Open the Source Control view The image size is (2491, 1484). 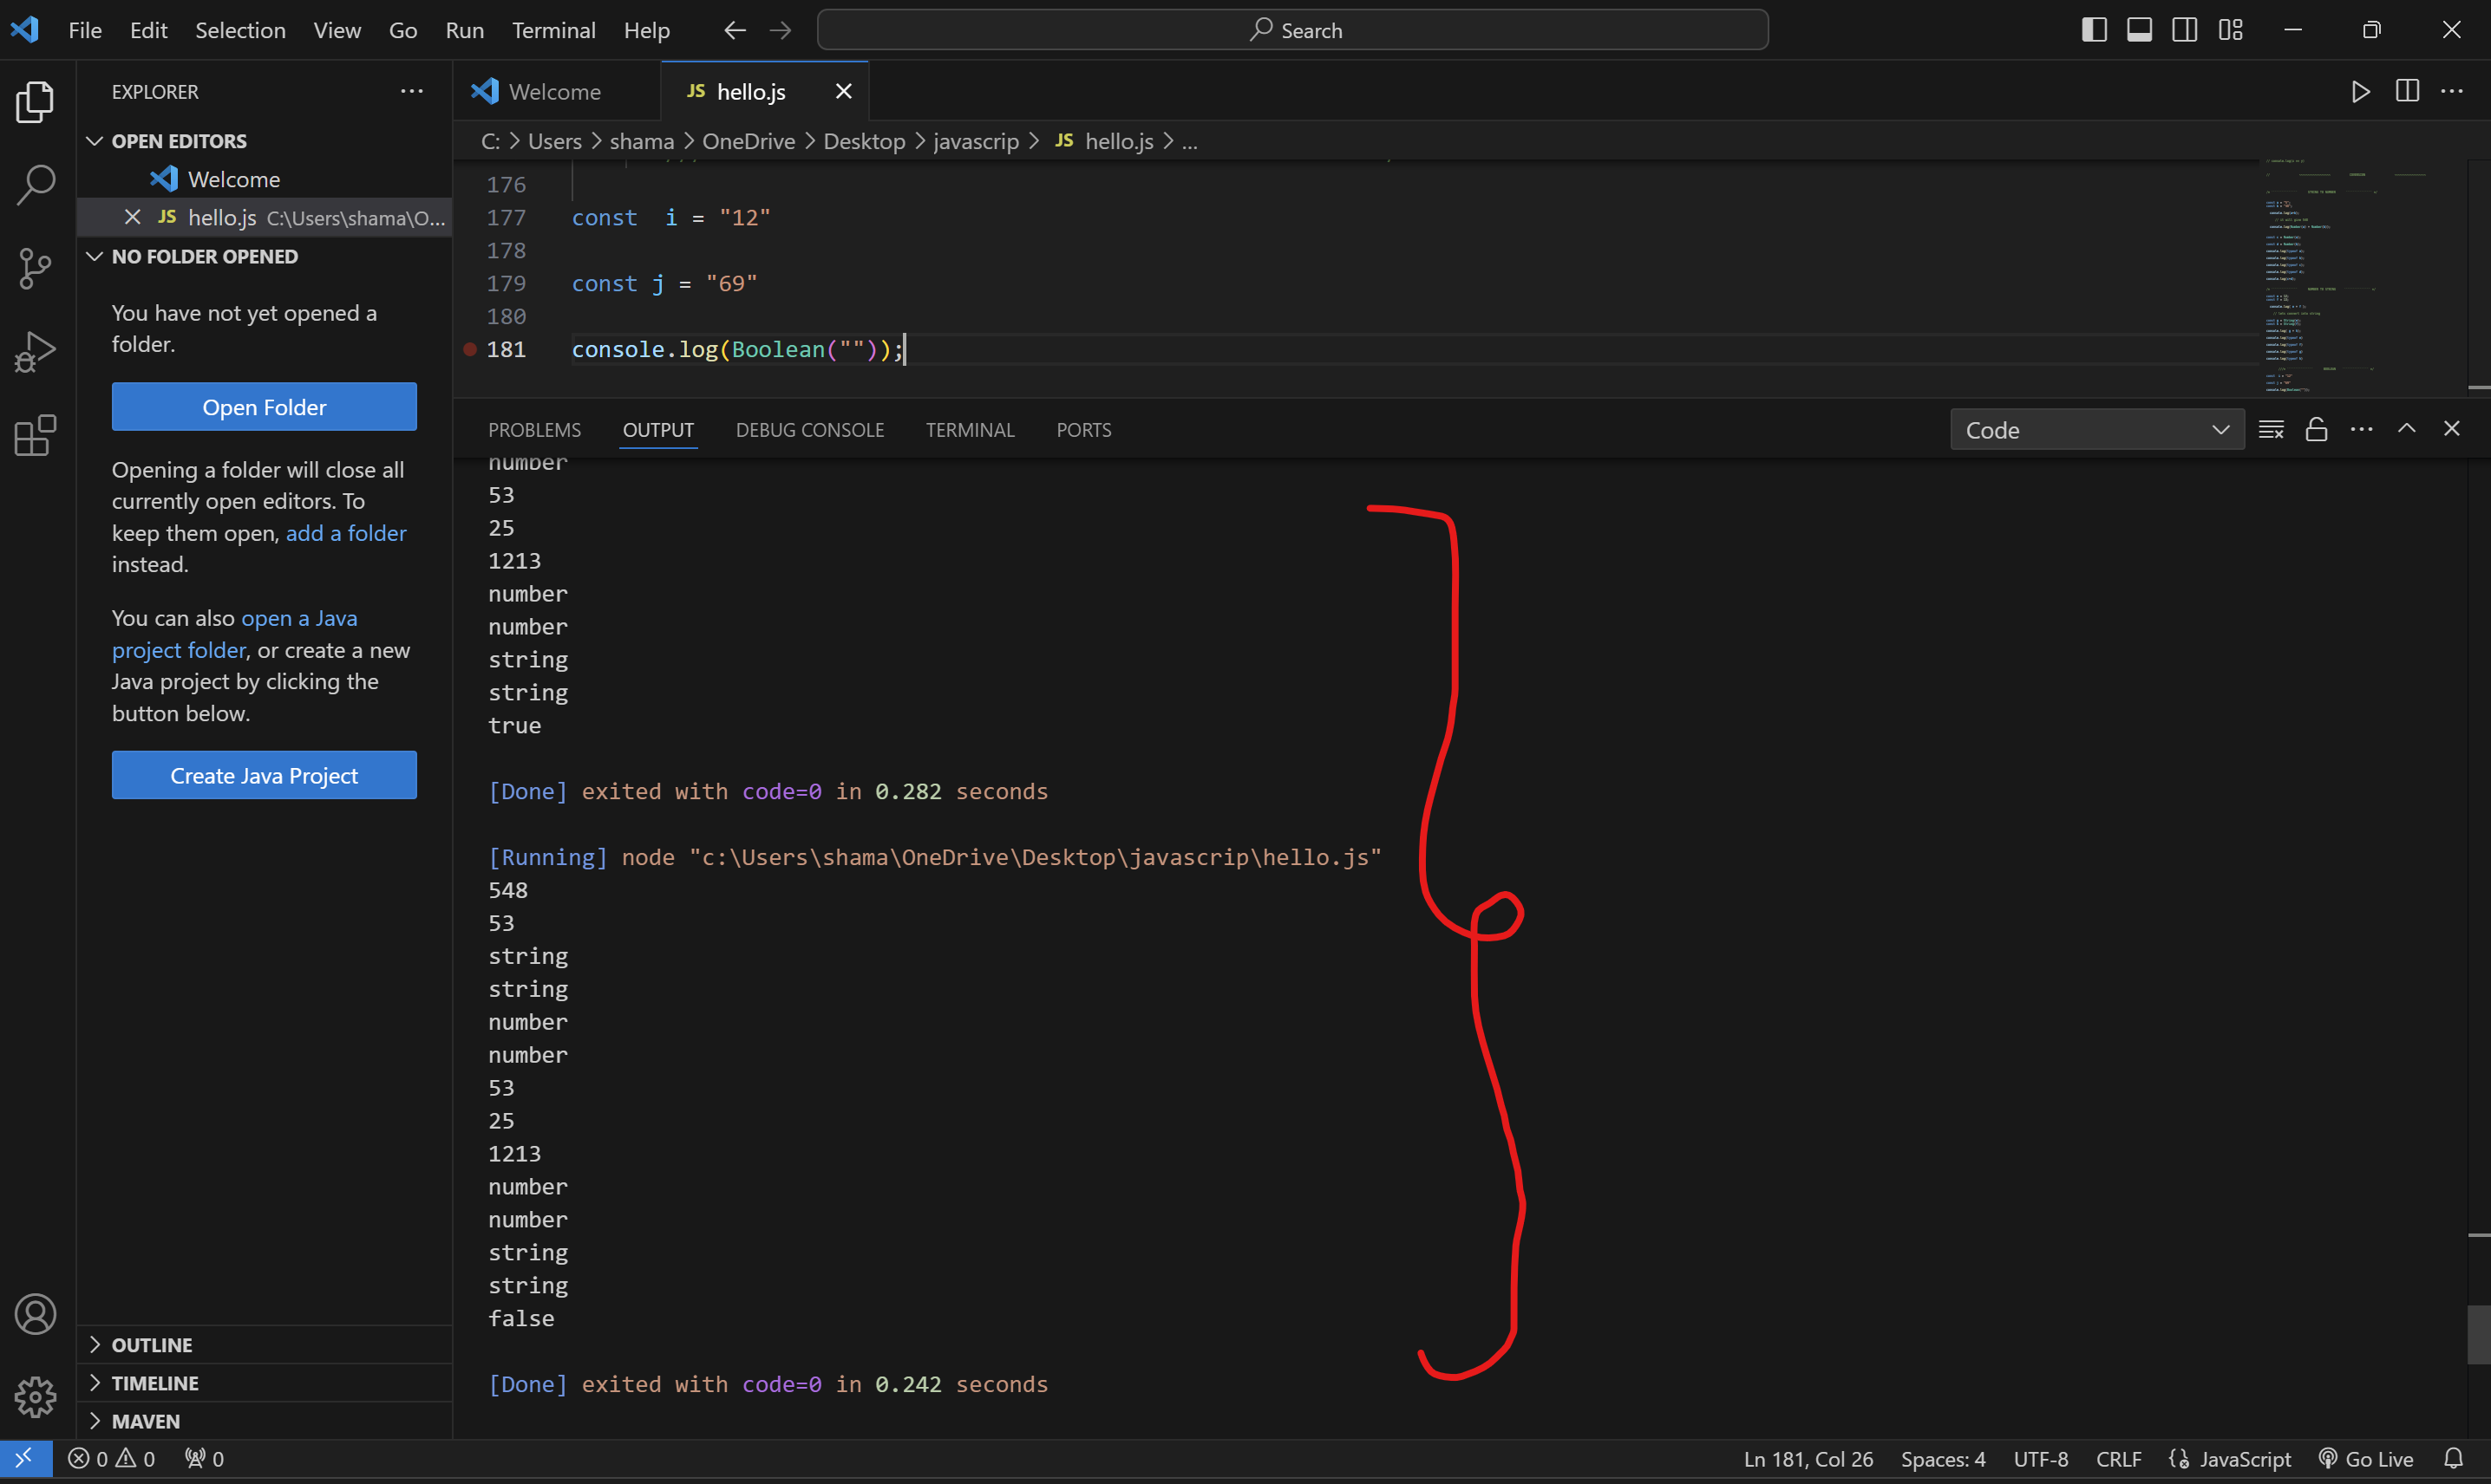(x=36, y=268)
